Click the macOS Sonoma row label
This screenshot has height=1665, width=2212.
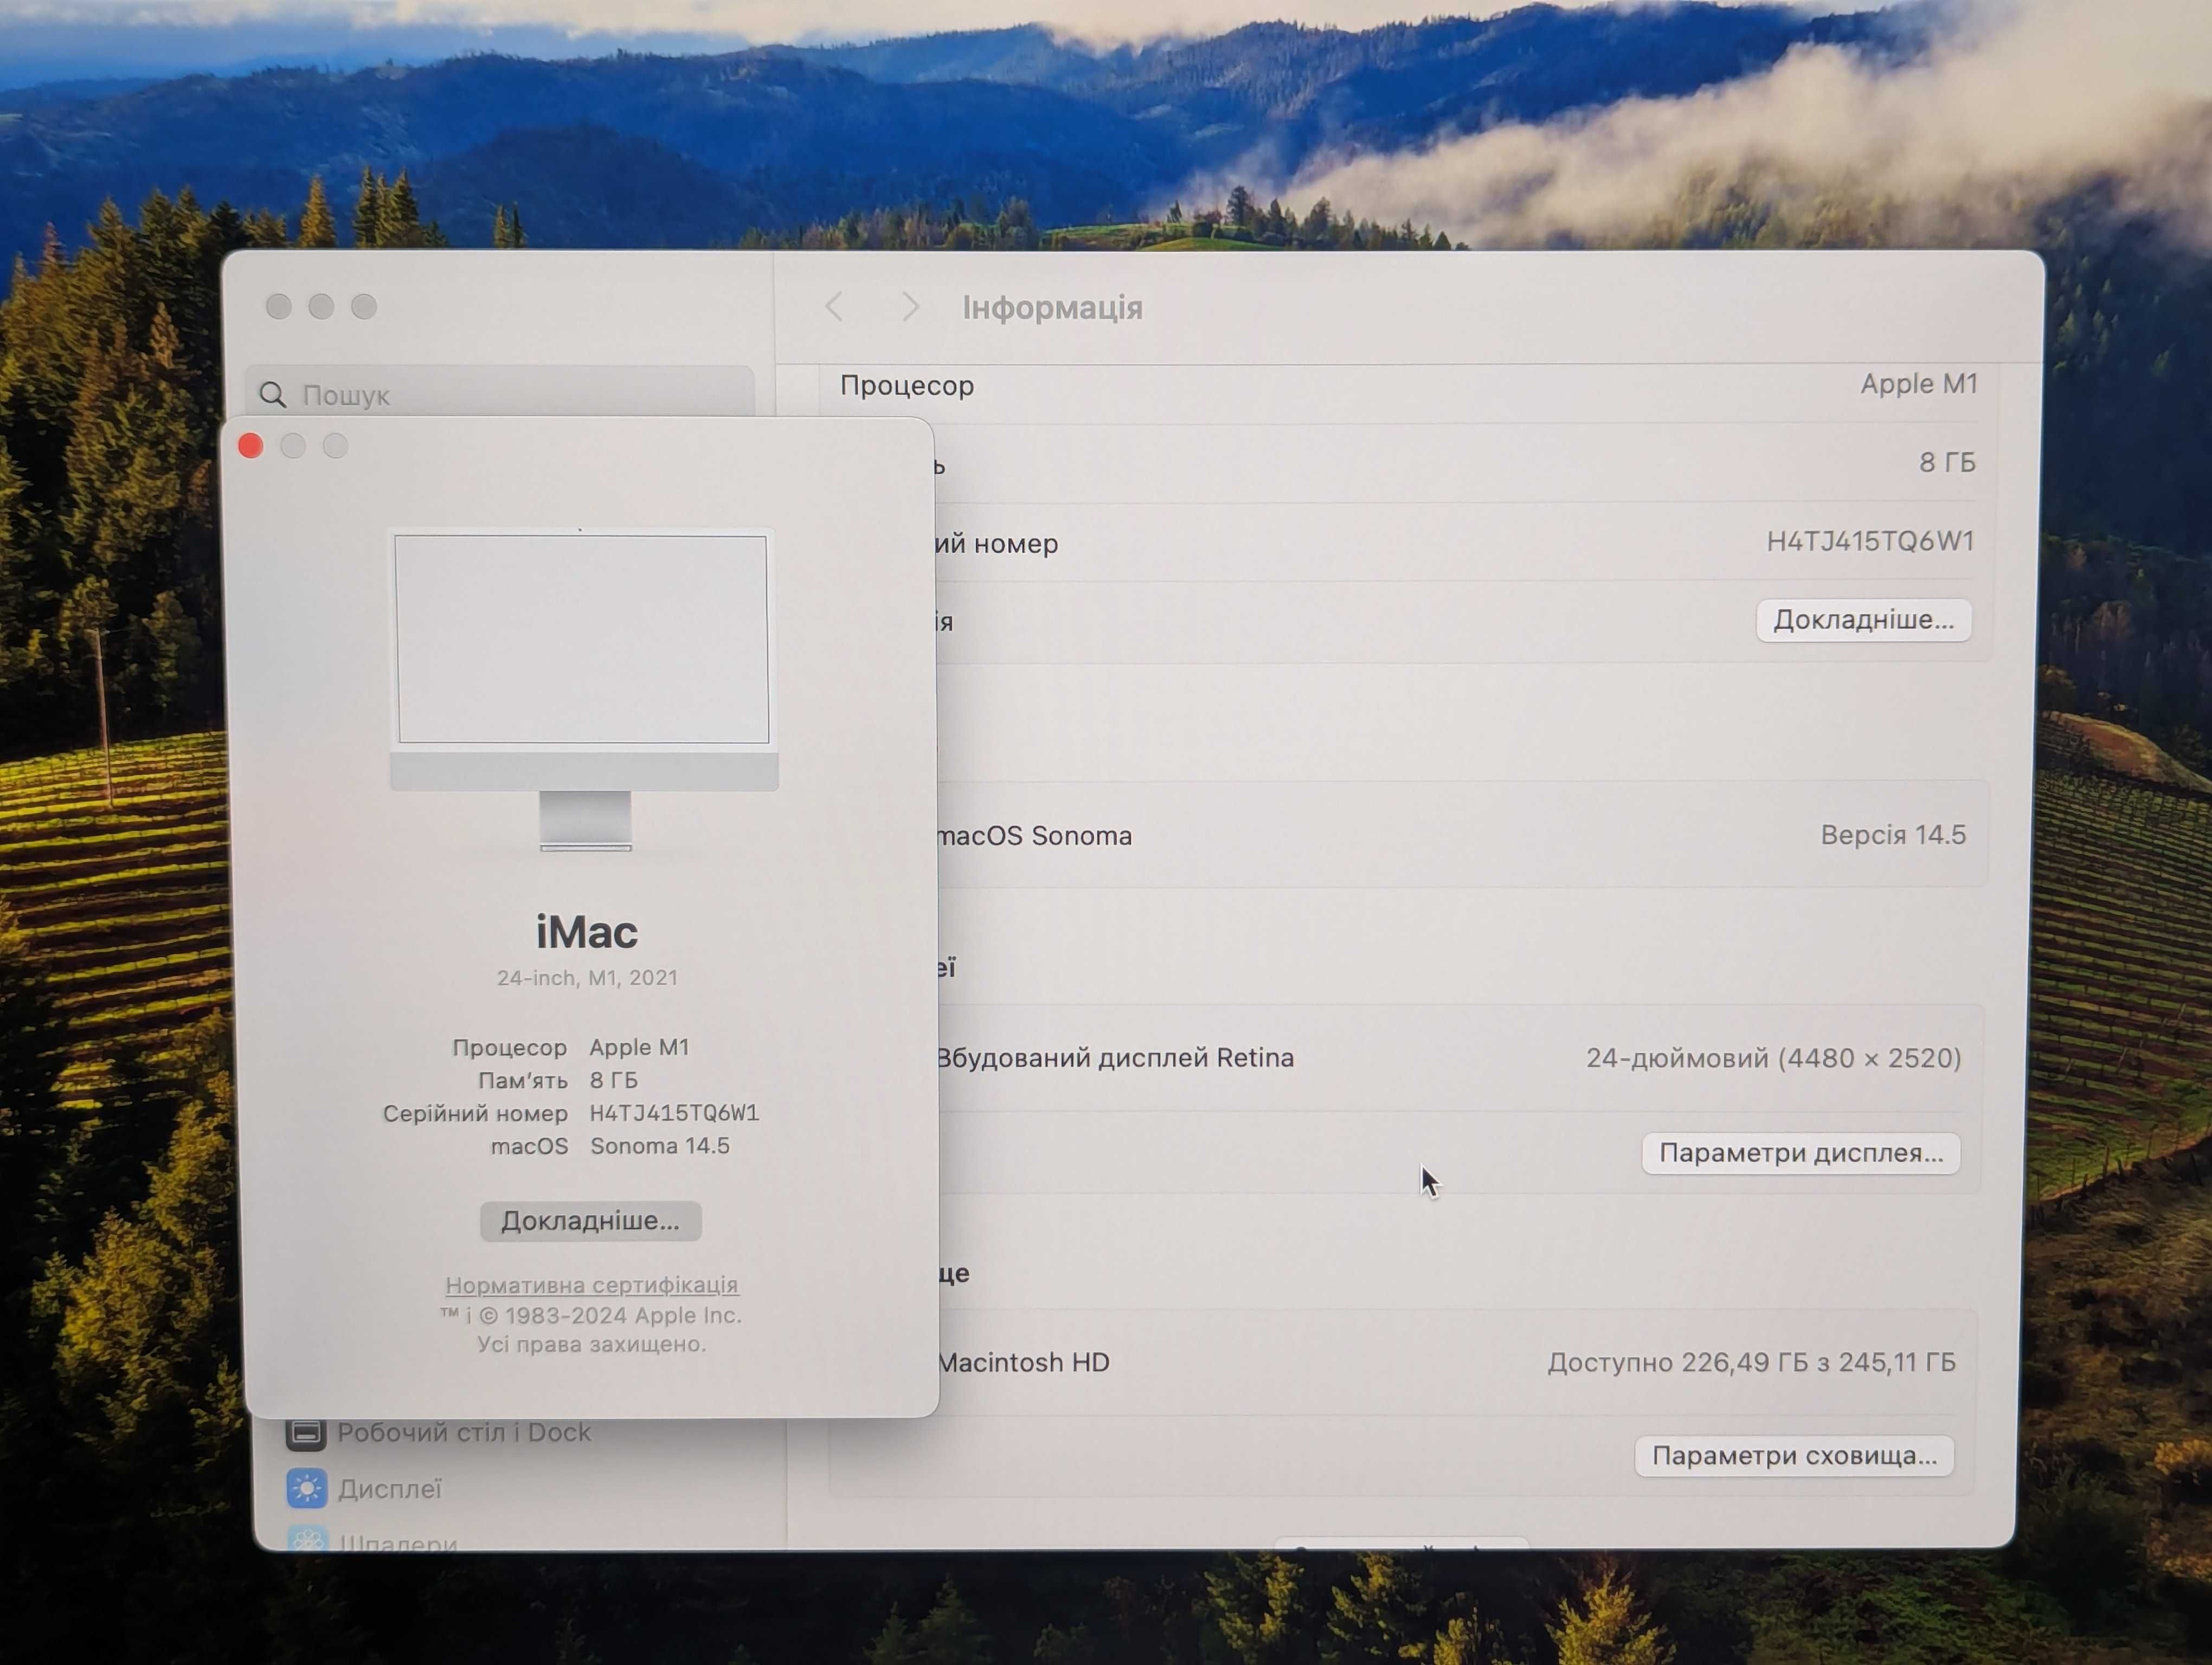[x=1034, y=836]
